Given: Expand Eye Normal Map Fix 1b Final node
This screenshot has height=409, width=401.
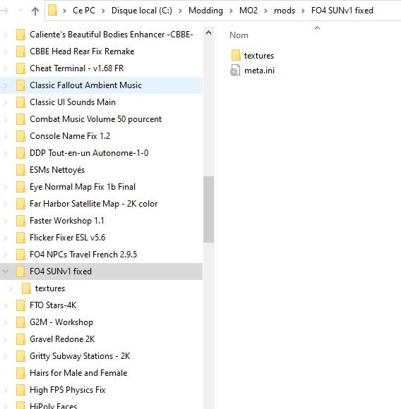Looking at the screenshot, I should (x=5, y=187).
